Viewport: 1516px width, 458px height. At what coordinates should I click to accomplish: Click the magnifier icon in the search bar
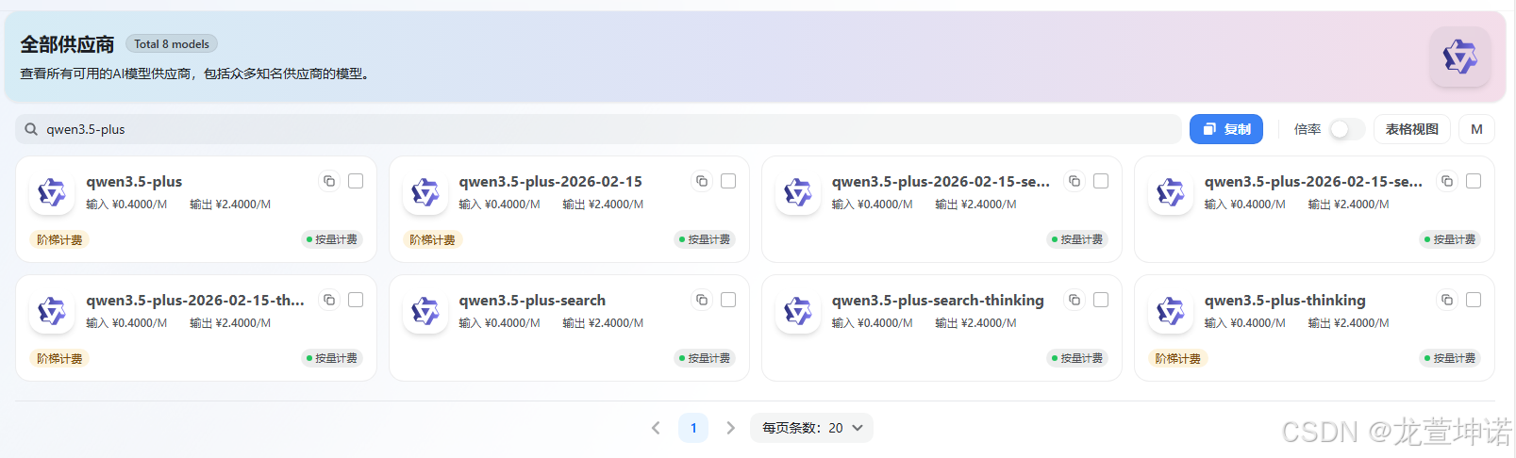click(x=31, y=129)
